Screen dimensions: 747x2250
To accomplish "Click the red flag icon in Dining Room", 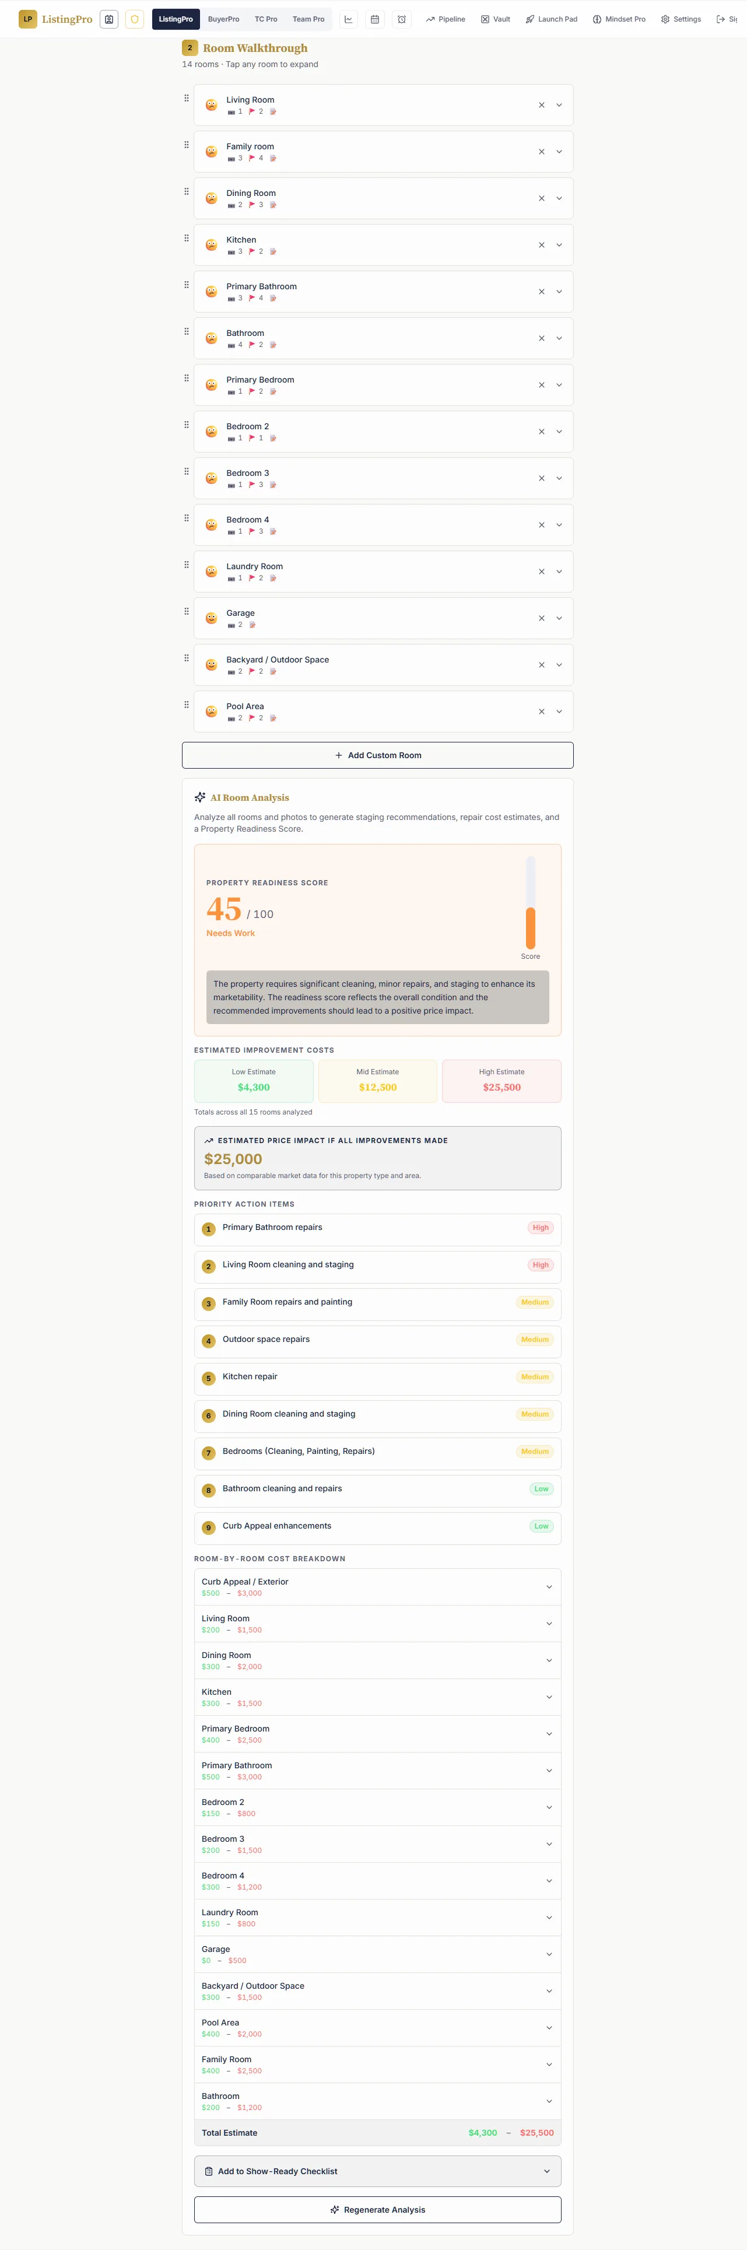I will pyautogui.click(x=251, y=205).
